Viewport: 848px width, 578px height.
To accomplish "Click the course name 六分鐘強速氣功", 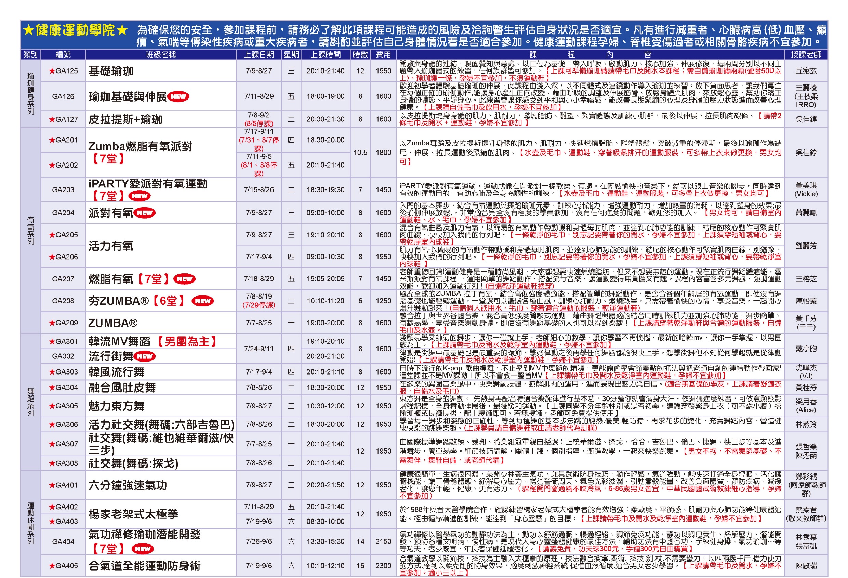I will pos(128,485).
